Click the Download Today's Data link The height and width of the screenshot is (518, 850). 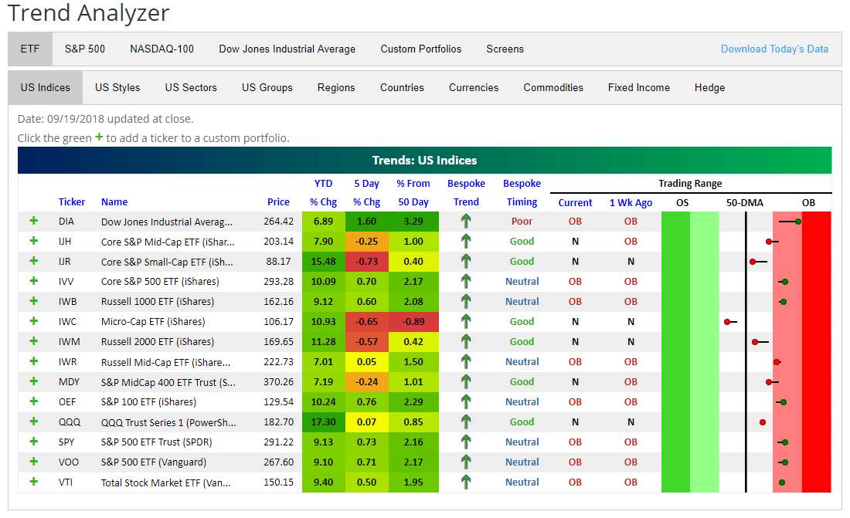774,49
